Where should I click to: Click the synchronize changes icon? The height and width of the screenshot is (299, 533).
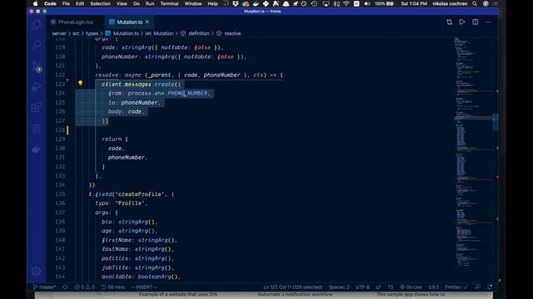65,287
